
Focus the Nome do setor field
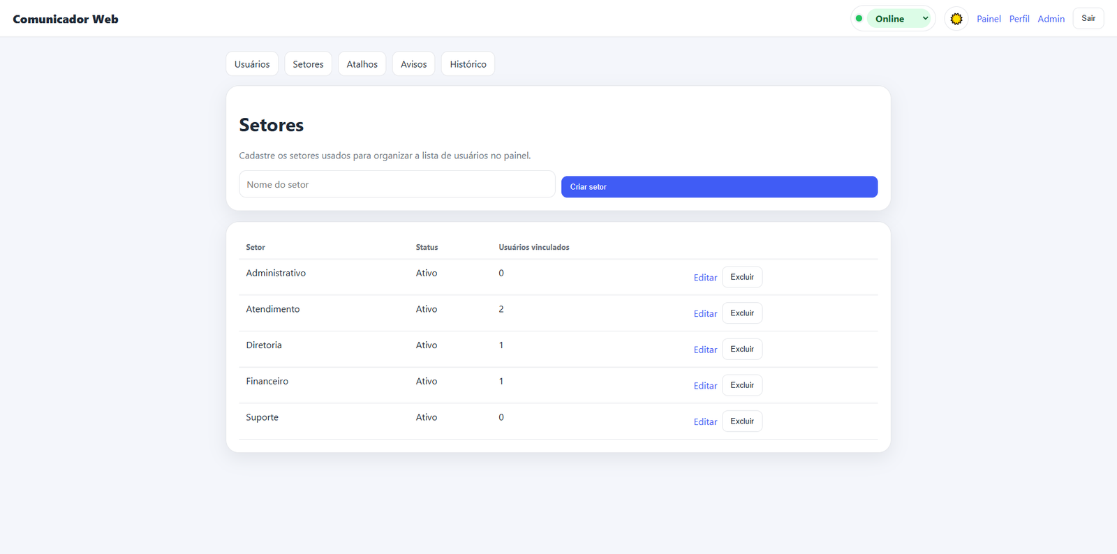[x=397, y=184]
